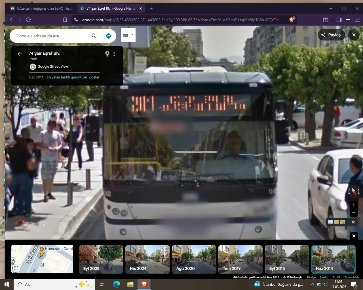Click the Paylaş share button
The width and height of the screenshot is (363, 290).
point(331,35)
